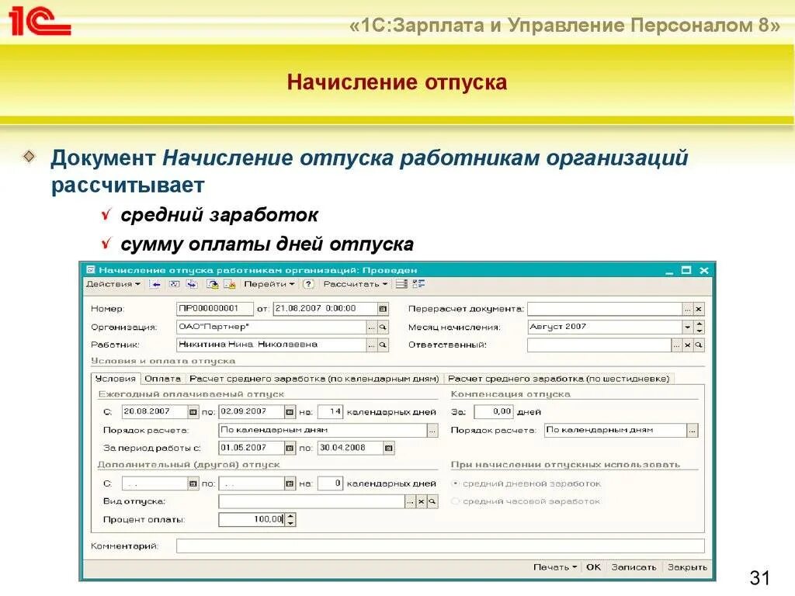Image resolution: width=795 pixels, height=596 pixels.
Task: Open Расчет среднего заработка (по шестидневке) tab
Action: click(x=558, y=379)
